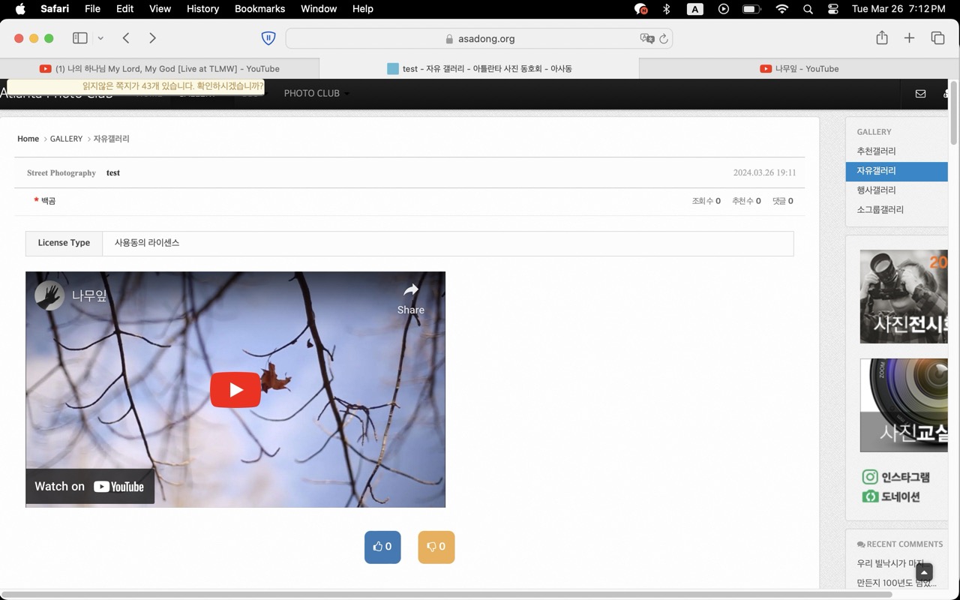Image resolution: width=960 pixels, height=600 pixels.
Task: Open the envelope messages icon
Action: [920, 94]
